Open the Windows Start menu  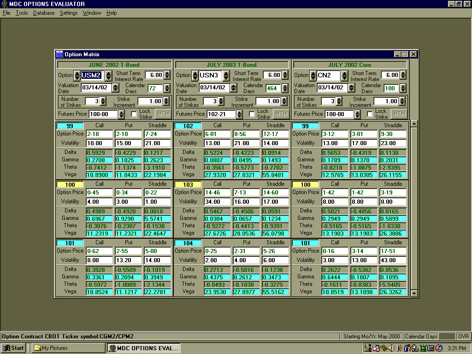coord(13,348)
